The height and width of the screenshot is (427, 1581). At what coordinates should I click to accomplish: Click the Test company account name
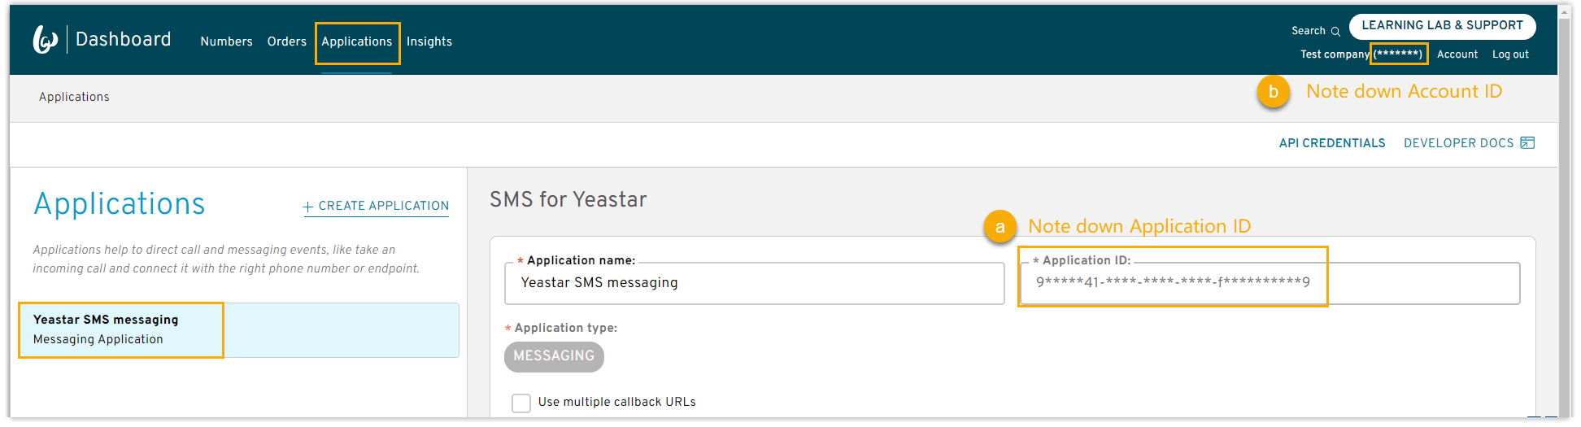(x=1334, y=54)
